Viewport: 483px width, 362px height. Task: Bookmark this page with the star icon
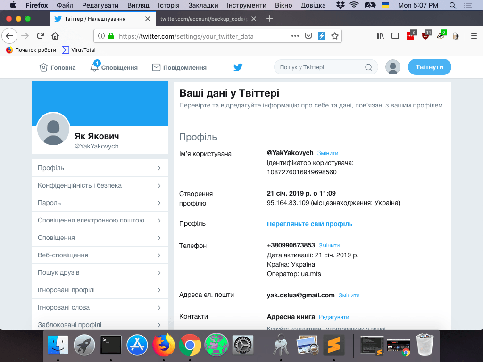(335, 36)
